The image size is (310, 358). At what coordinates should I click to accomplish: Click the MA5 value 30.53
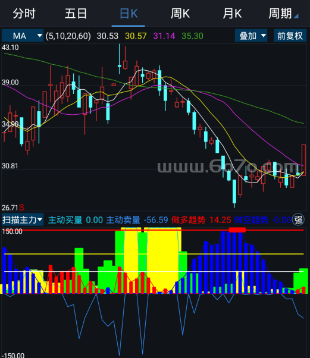click(x=107, y=36)
